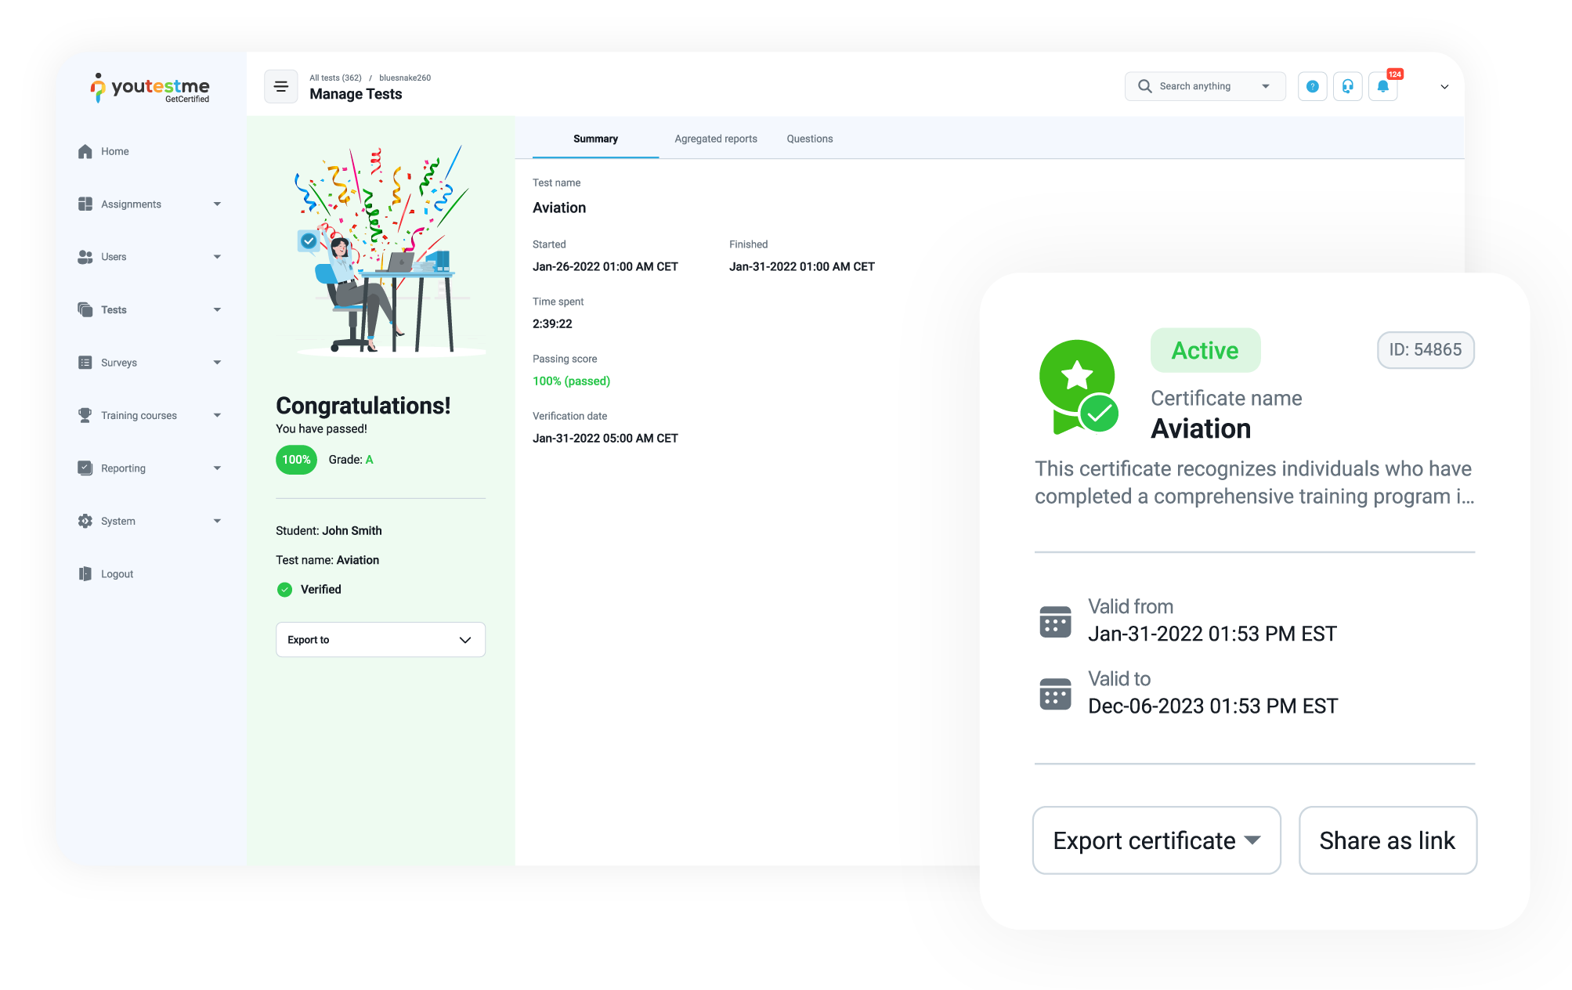Click the Home icon in sidebar
This screenshot has width=1572, height=990.
pyautogui.click(x=85, y=151)
